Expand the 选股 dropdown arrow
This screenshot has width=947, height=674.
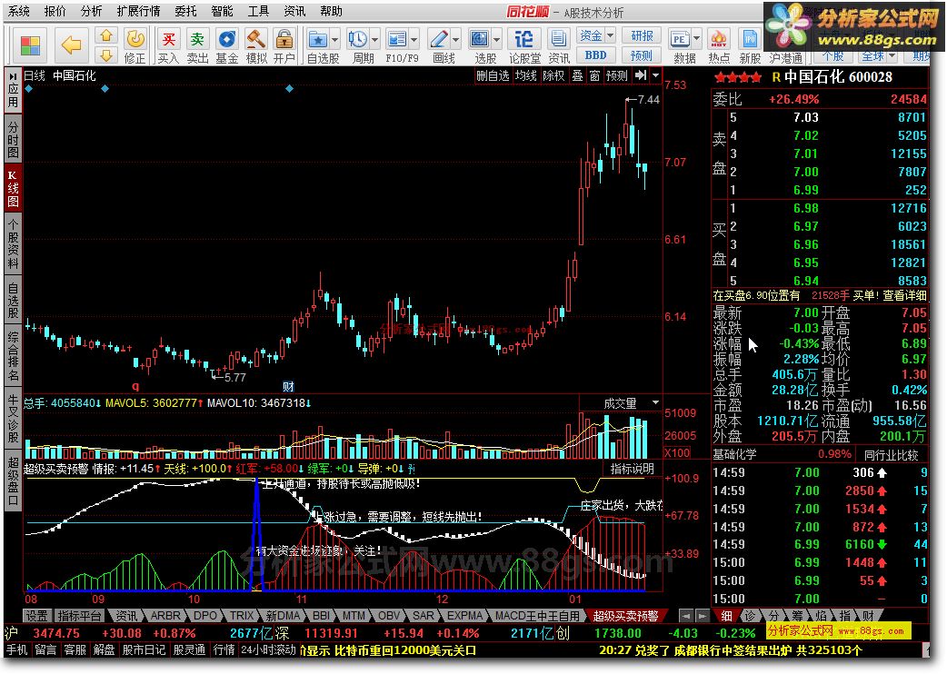click(496, 40)
